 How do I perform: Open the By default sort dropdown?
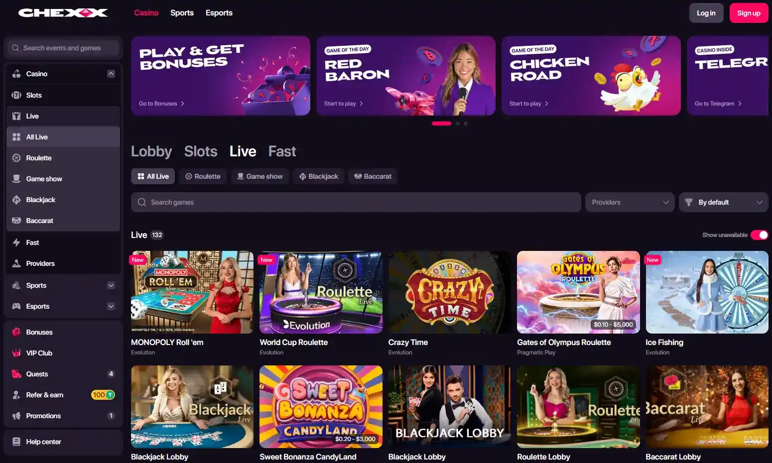point(724,202)
